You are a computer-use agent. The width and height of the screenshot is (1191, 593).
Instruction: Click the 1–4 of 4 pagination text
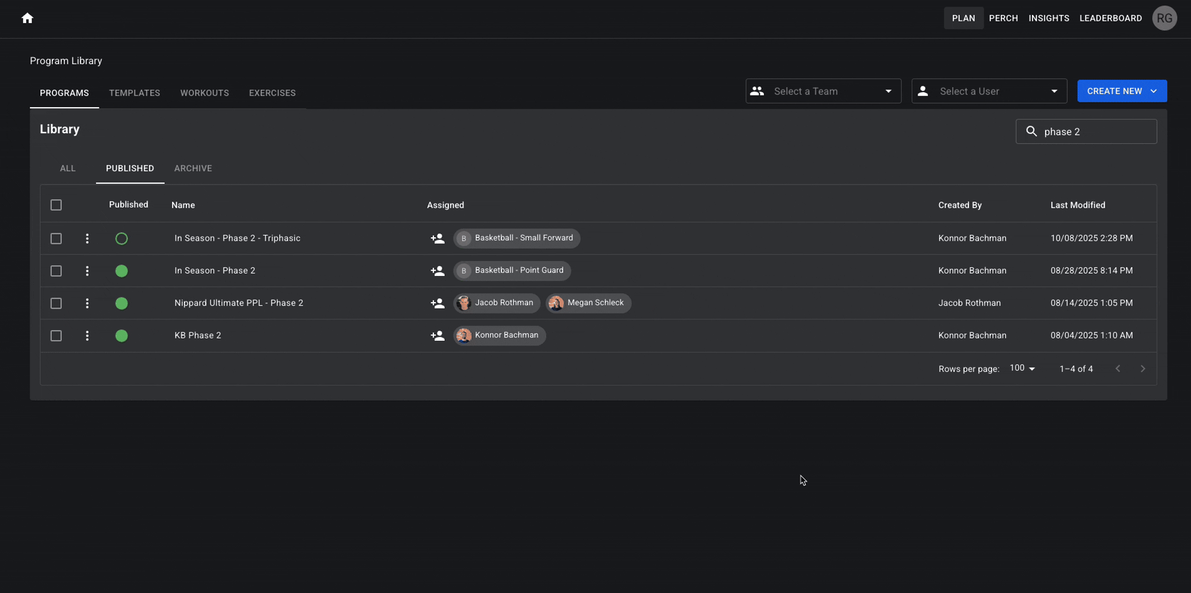1076,369
